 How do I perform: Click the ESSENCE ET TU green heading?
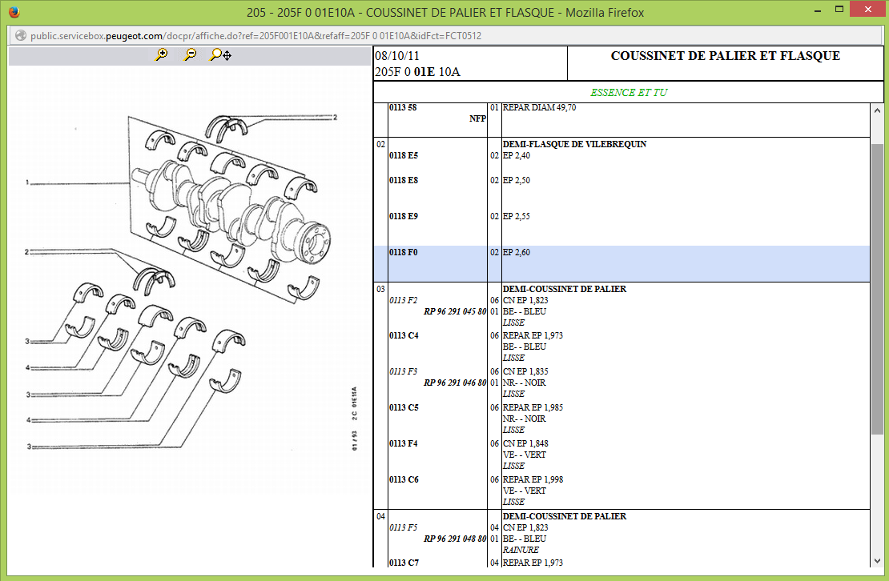[628, 93]
